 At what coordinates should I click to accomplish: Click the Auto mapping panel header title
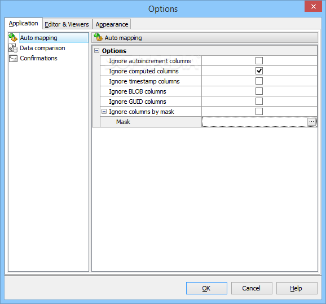[x=123, y=38]
